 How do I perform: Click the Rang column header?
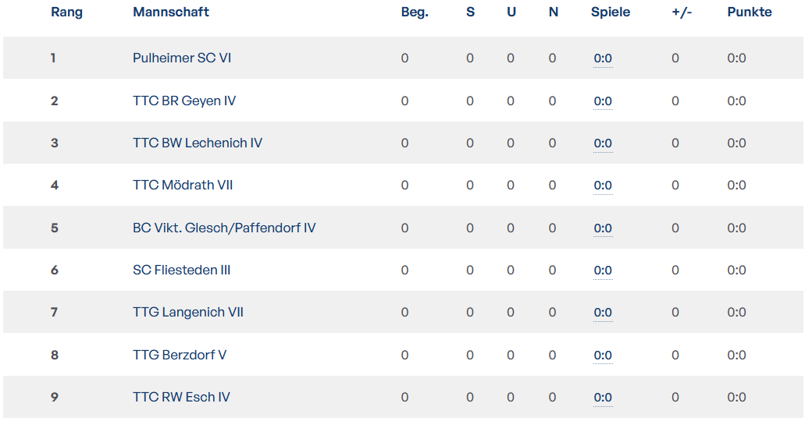point(66,12)
